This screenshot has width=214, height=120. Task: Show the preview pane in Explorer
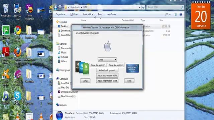tap(175, 14)
